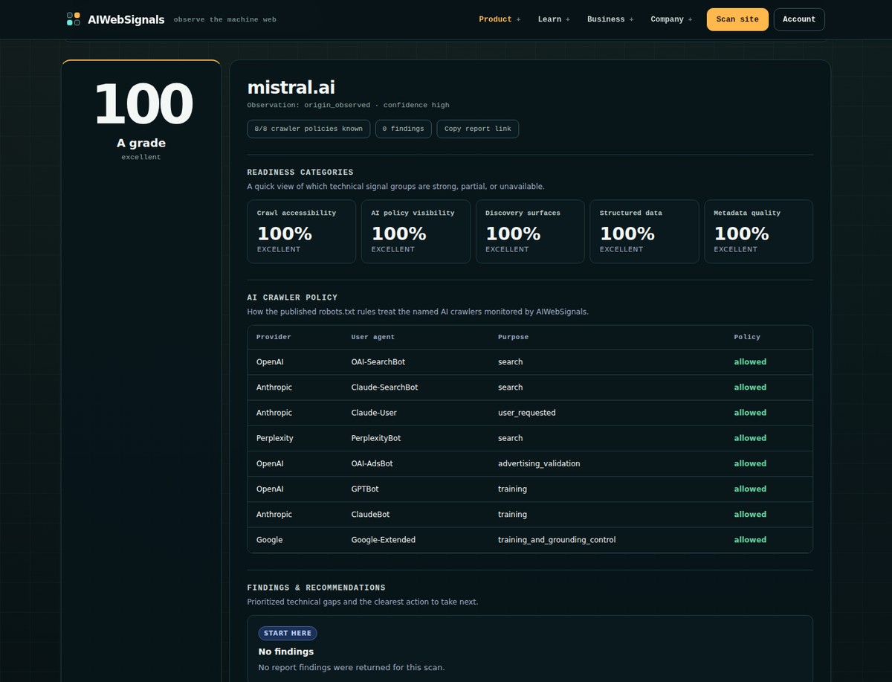Click the GPTBot user agent cell
The image size is (892, 682).
(x=365, y=489)
